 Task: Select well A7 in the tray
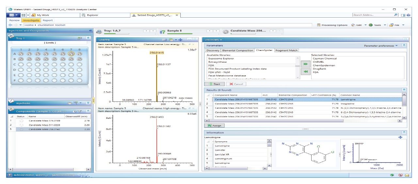pyautogui.click(x=71, y=54)
